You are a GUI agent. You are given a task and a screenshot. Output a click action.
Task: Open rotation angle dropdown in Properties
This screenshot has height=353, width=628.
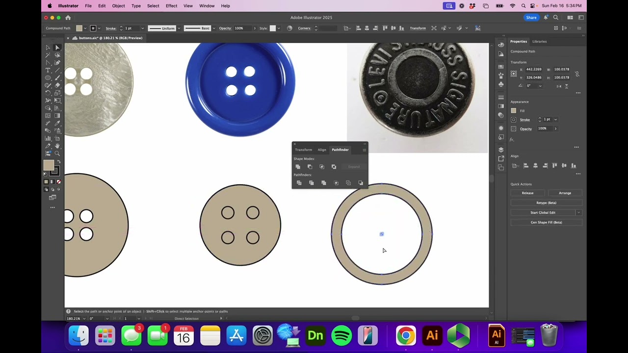point(540,86)
